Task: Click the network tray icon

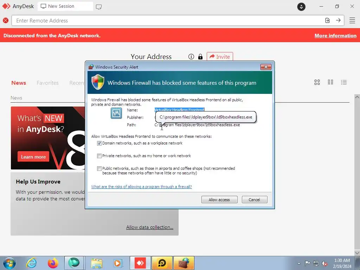Action: tap(316, 263)
